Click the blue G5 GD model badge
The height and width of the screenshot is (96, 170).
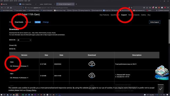point(38,22)
